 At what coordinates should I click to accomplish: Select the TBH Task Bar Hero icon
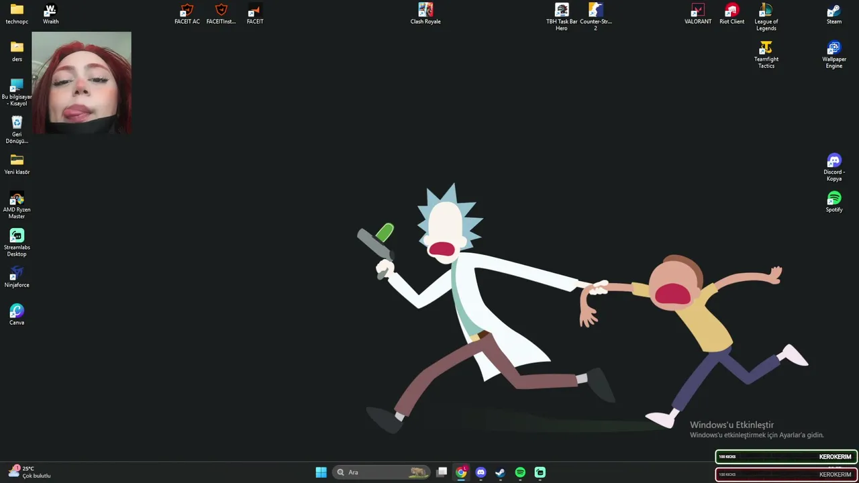[562, 17]
